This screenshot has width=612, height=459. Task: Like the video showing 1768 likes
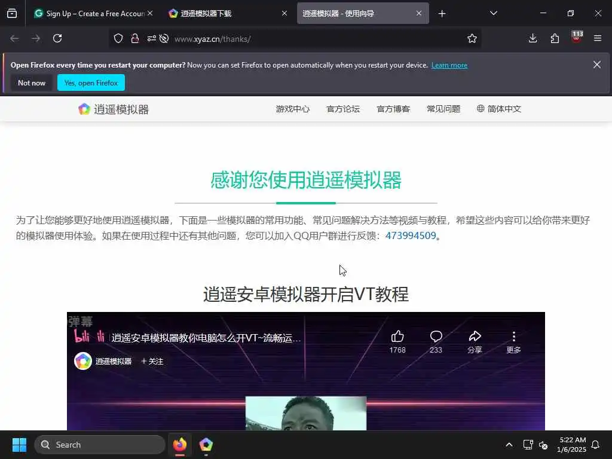(397, 341)
